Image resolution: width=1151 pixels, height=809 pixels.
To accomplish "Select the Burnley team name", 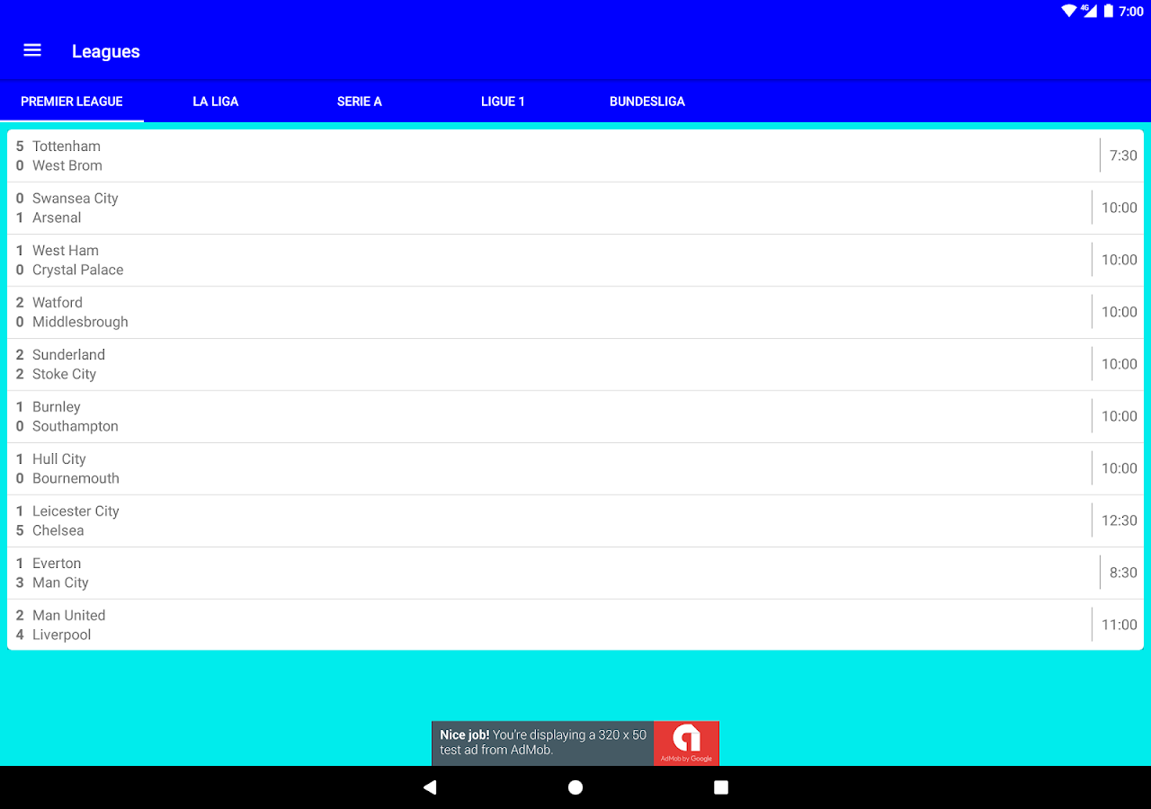I will 57,407.
